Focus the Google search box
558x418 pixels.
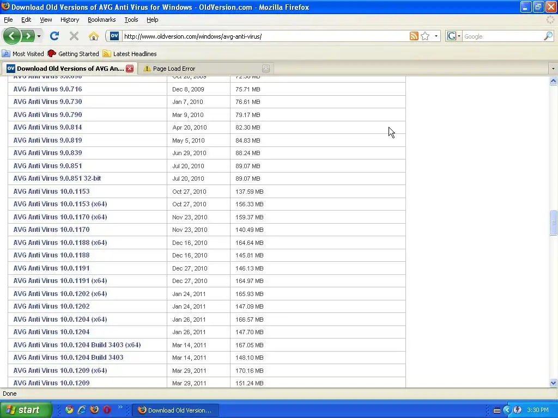coord(502,36)
